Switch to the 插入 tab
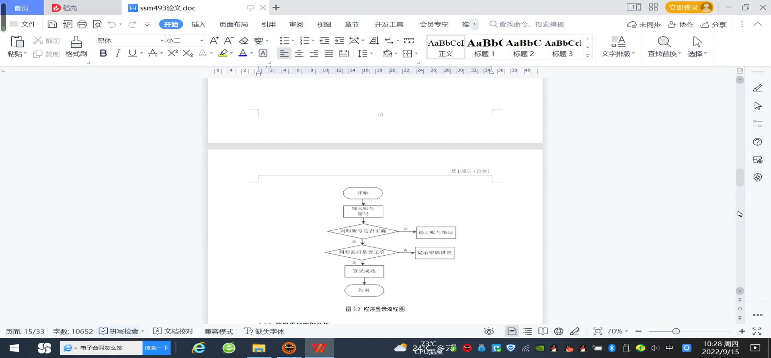The image size is (771, 358). (199, 24)
